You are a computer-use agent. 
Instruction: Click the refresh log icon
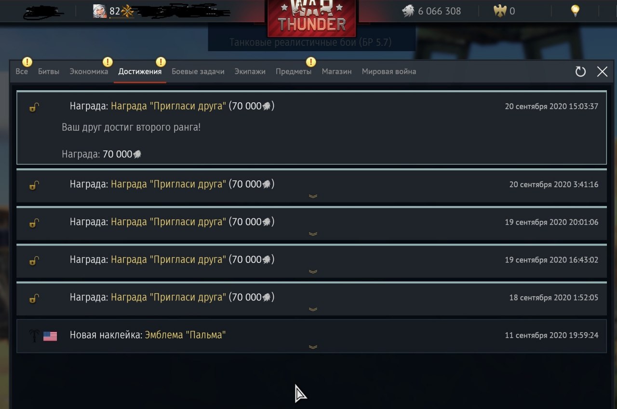coord(580,72)
